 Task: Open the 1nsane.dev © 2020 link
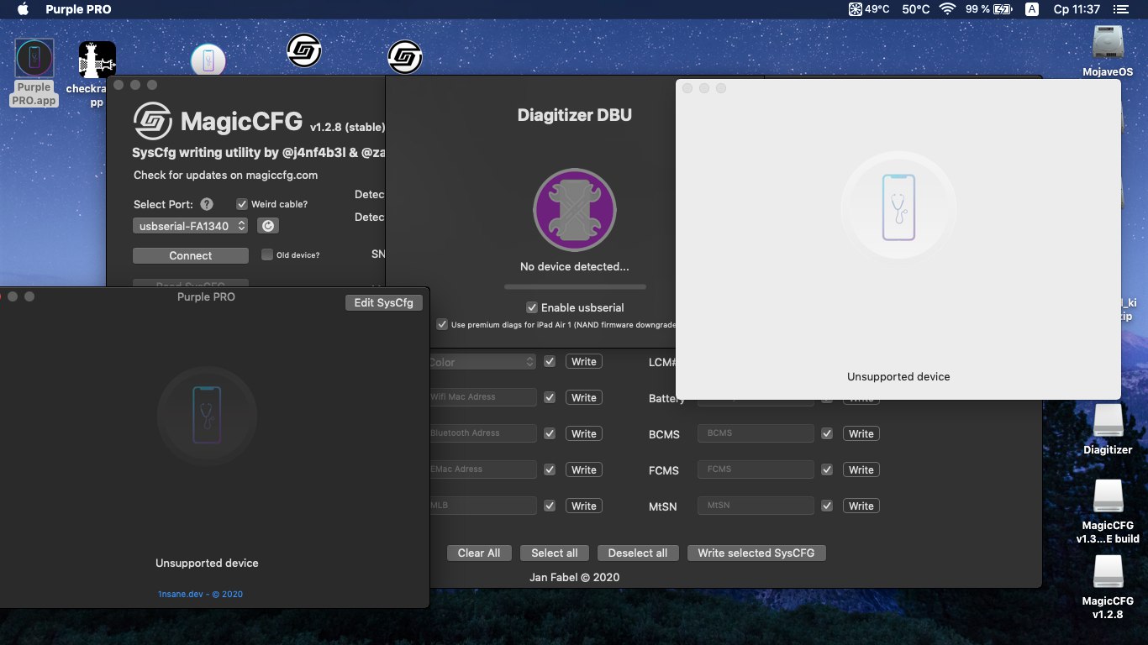(200, 594)
